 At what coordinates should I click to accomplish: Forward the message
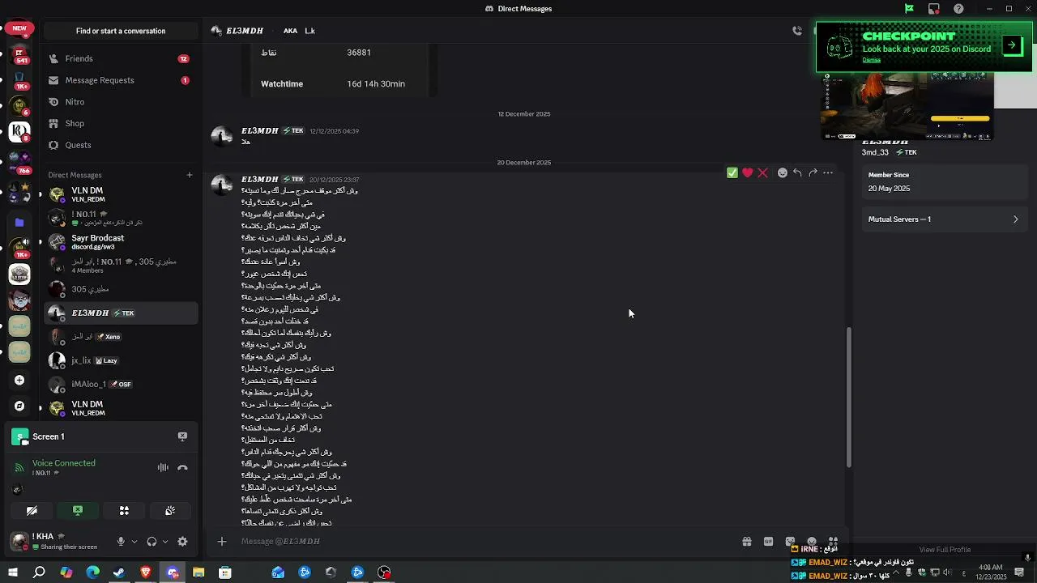tap(813, 172)
